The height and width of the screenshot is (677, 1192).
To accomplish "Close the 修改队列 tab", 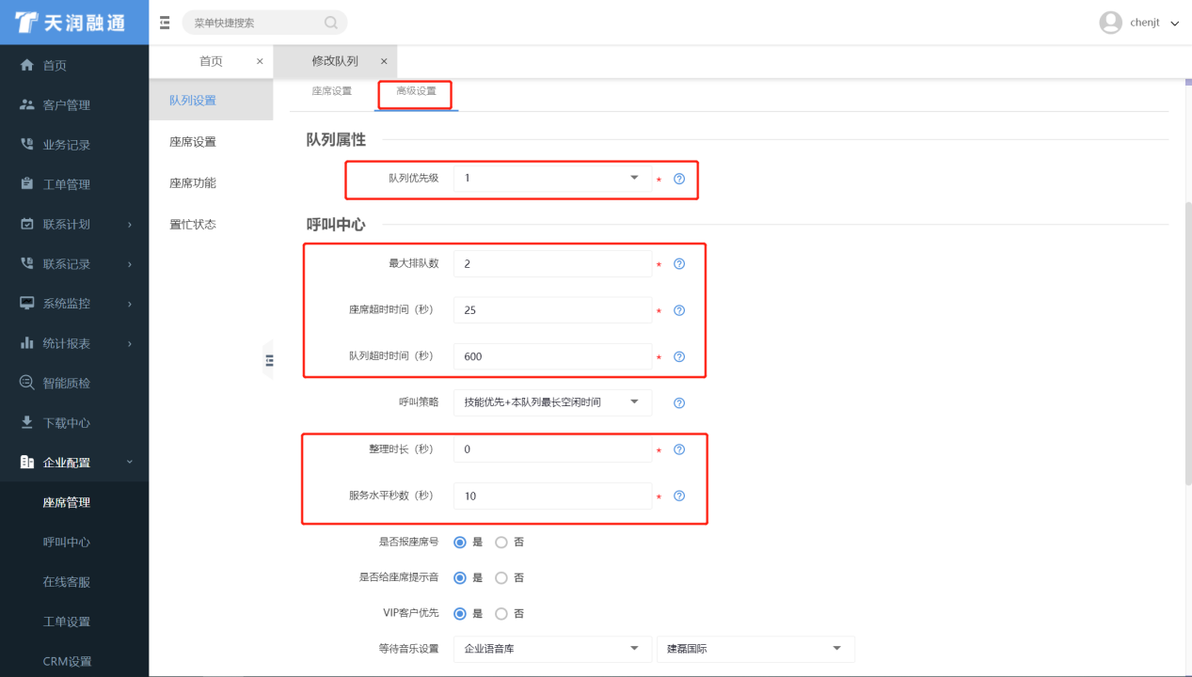I will coord(384,61).
